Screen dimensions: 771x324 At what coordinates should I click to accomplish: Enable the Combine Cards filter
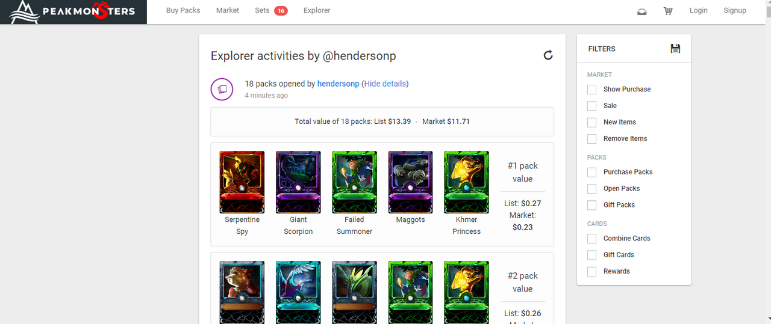592,239
